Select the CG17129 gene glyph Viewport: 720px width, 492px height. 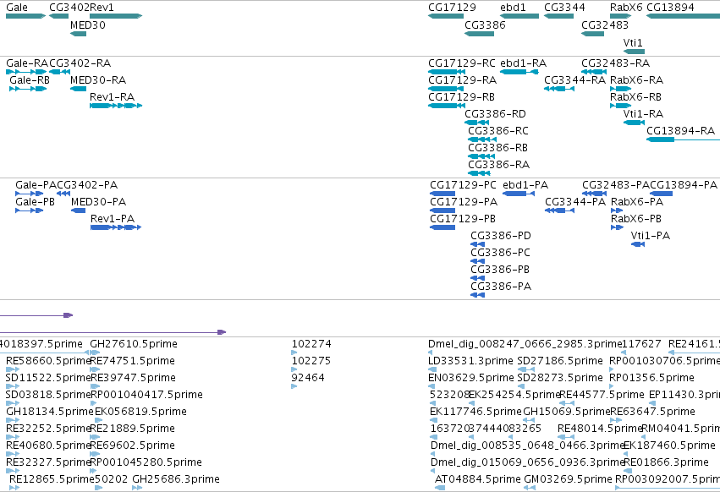coord(446,16)
